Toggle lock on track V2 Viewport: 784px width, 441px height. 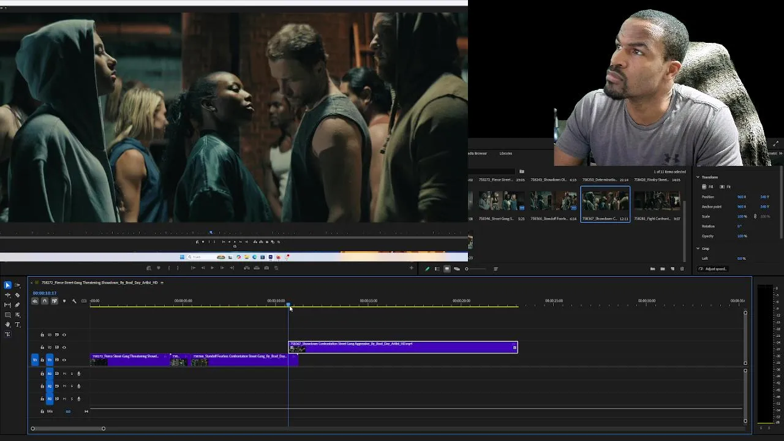[42, 347]
